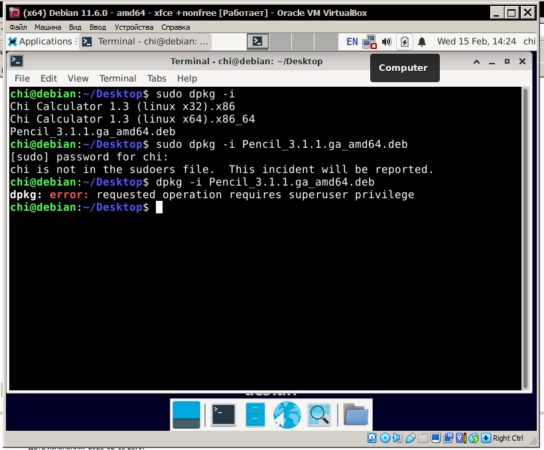Open the VirtualBox Справка menu
The width and height of the screenshot is (544, 450).
(176, 27)
